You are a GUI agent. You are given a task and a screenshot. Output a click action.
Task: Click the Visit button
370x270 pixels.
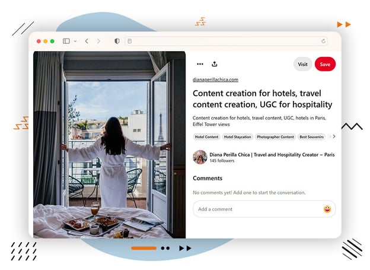point(302,64)
